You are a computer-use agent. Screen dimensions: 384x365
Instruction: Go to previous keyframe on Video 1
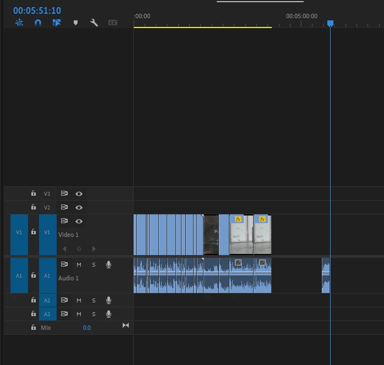click(64, 249)
